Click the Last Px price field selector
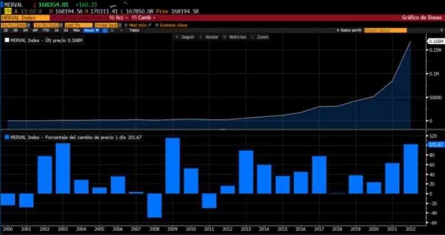Image resolution: width=445 pixels, height=235 pixels. (x=72, y=24)
